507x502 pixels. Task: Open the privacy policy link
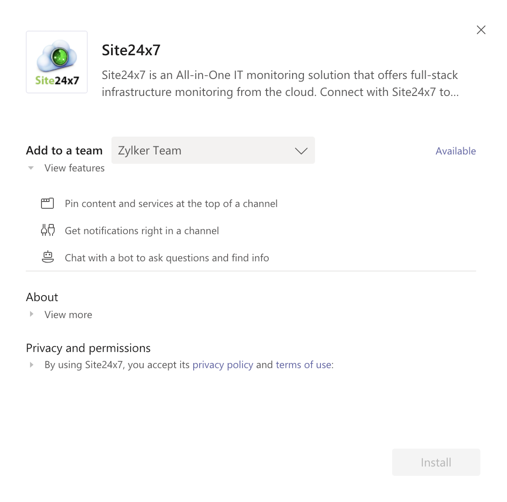(223, 365)
